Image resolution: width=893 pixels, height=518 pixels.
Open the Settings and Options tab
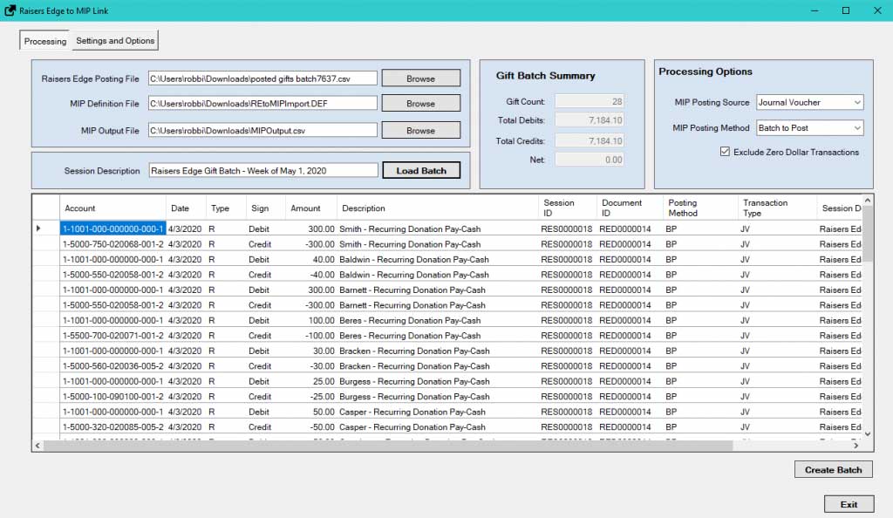pyautogui.click(x=115, y=40)
